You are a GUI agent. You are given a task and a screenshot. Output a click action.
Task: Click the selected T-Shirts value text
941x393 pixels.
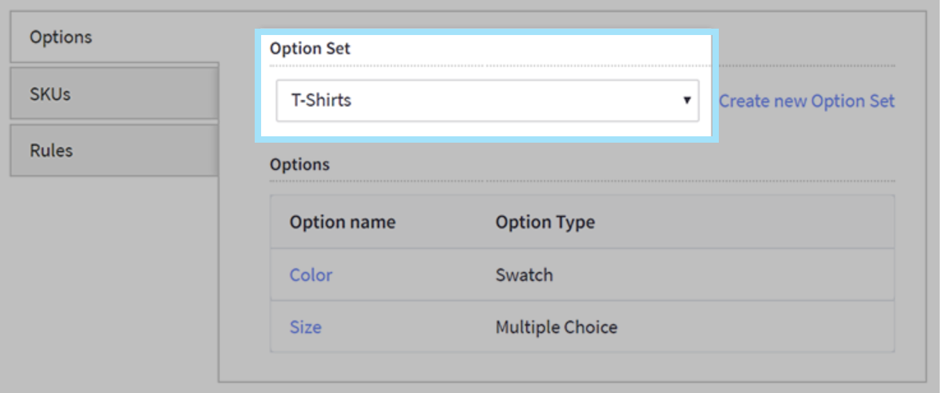pos(322,101)
